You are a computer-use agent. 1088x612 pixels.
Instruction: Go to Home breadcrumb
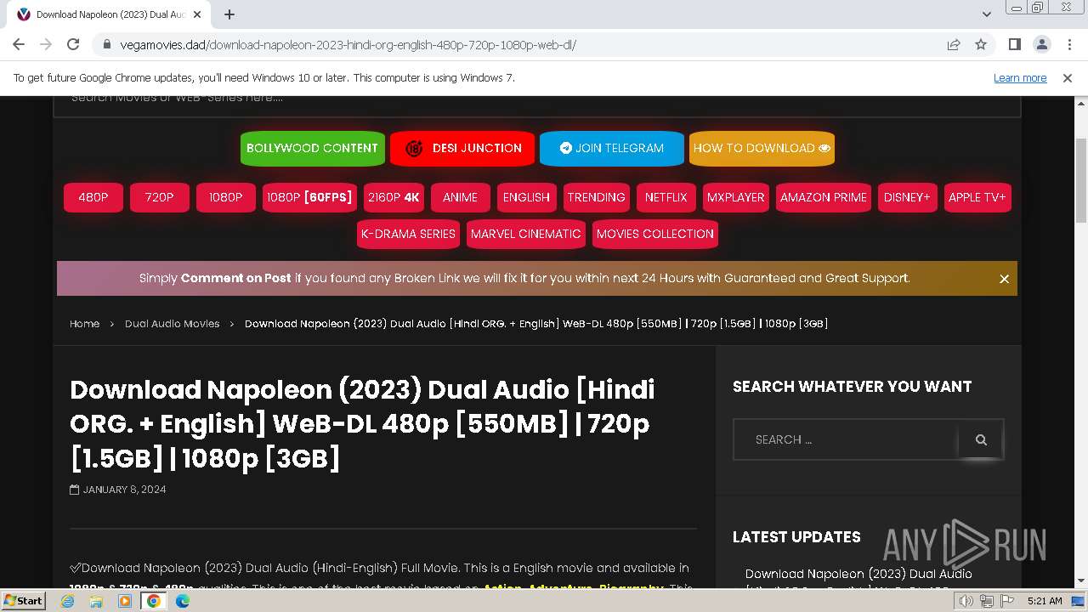click(84, 324)
